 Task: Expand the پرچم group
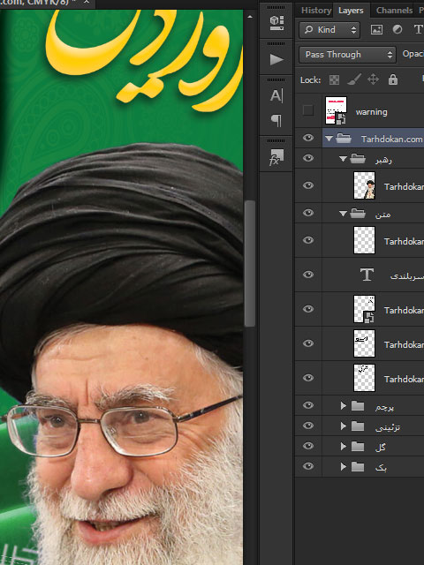click(344, 406)
